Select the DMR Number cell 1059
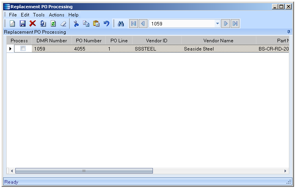Image resolution: width=296 pixels, height=188 pixels. 52,49
